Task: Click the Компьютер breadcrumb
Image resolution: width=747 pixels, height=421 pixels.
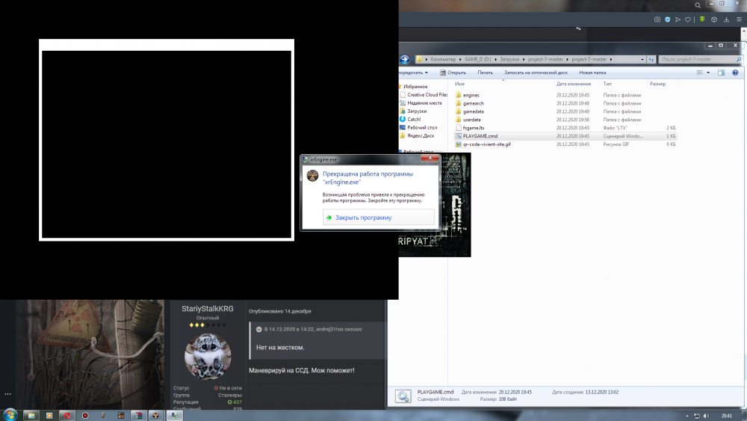Action: pos(443,59)
